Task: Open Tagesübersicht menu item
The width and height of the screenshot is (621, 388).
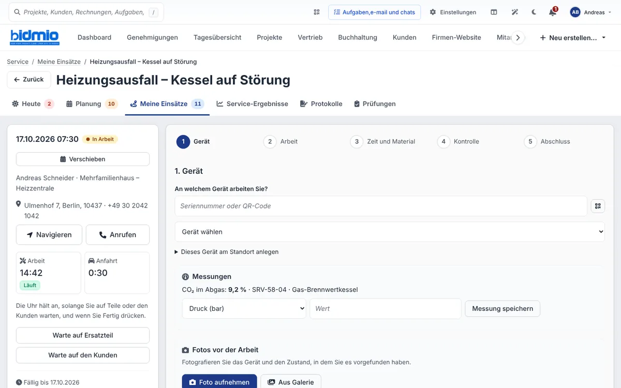Action: coord(217,37)
